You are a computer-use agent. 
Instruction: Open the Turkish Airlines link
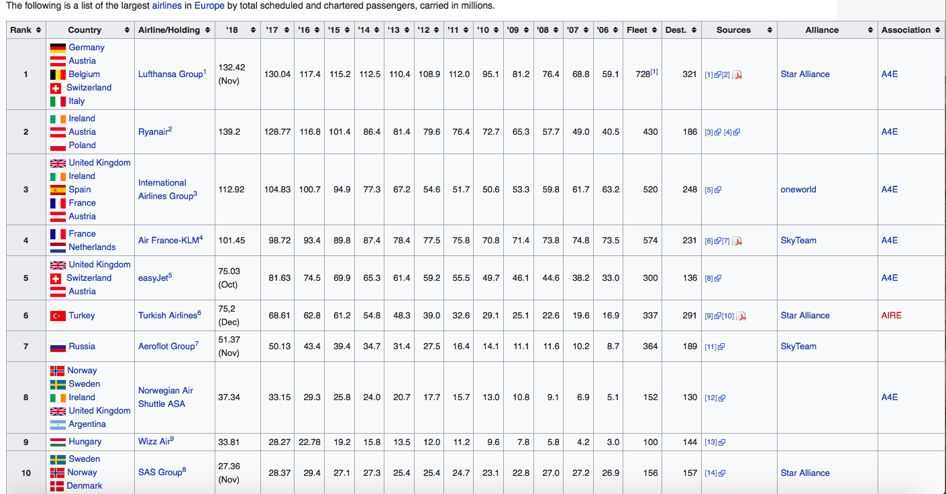168,316
